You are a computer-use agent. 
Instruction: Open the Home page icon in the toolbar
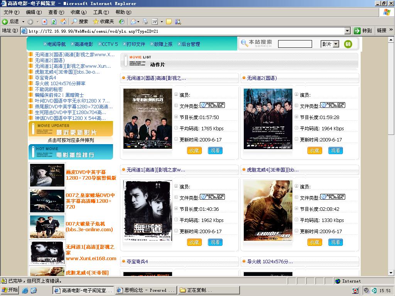click(63, 22)
